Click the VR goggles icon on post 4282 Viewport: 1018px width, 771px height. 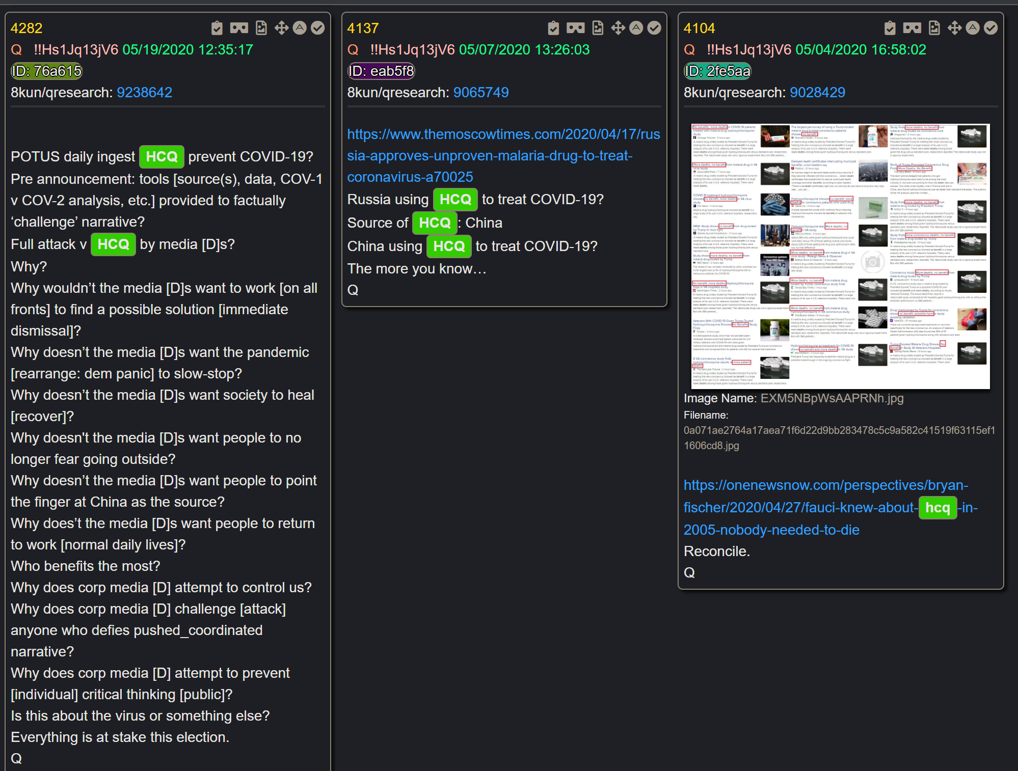239,28
